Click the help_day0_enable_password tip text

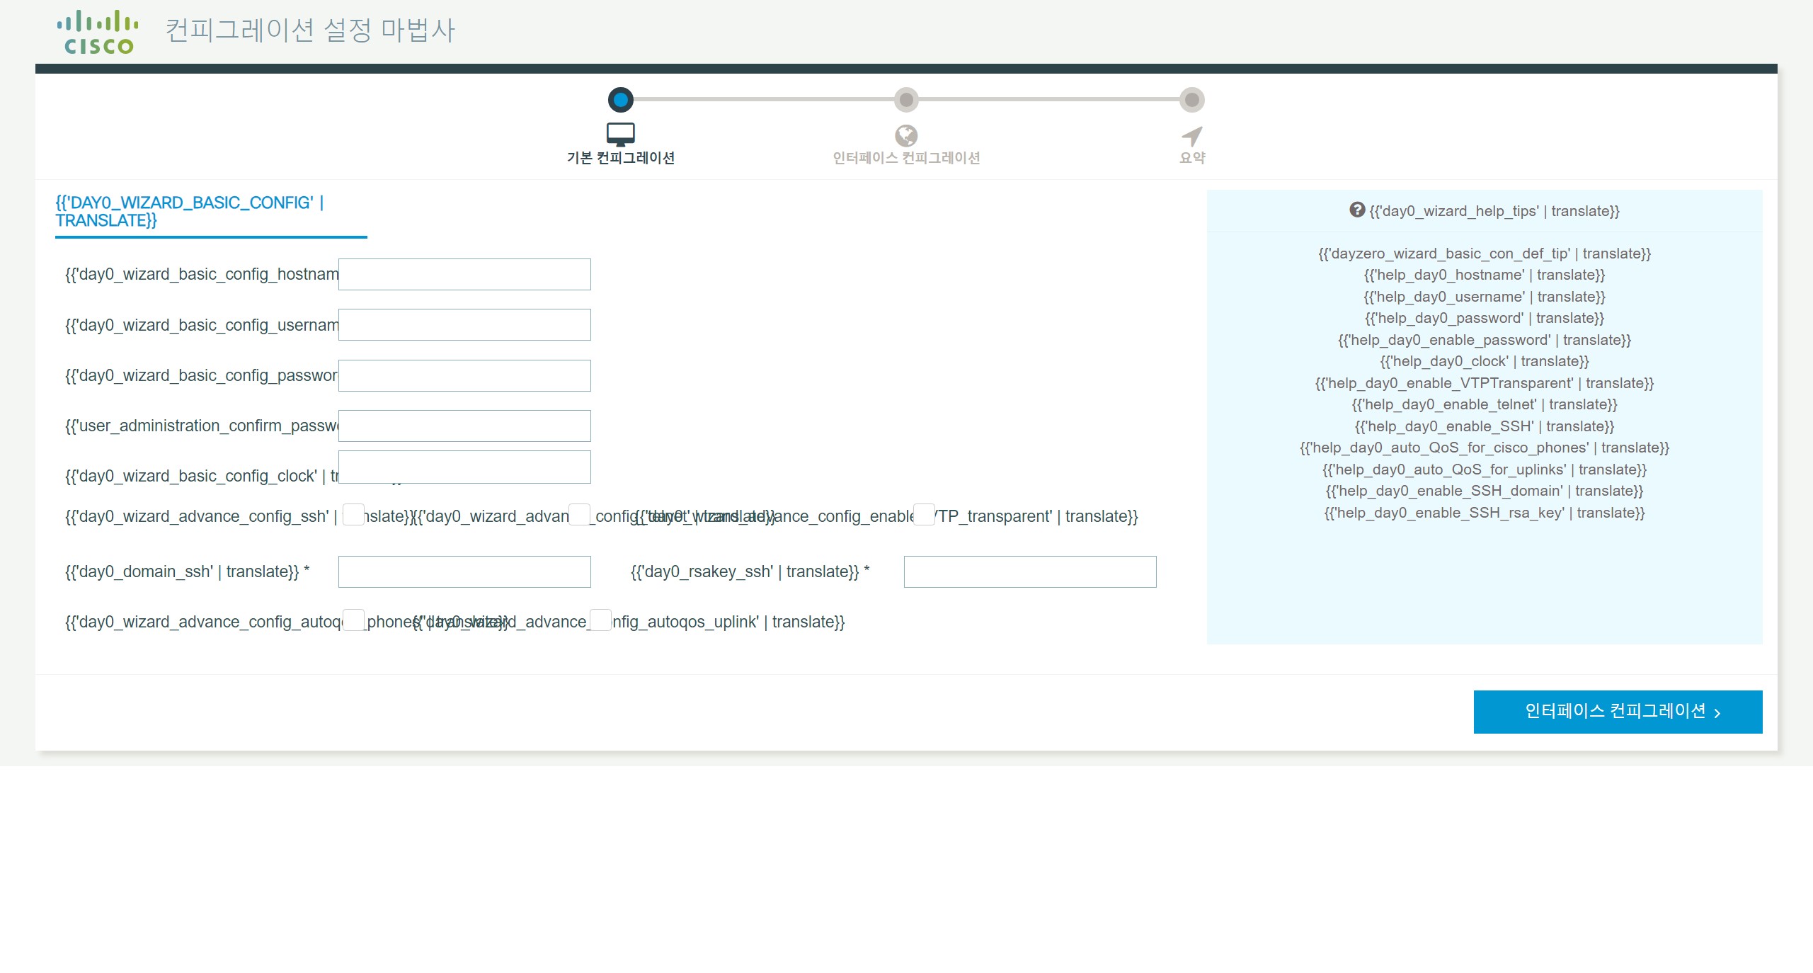click(x=1485, y=340)
